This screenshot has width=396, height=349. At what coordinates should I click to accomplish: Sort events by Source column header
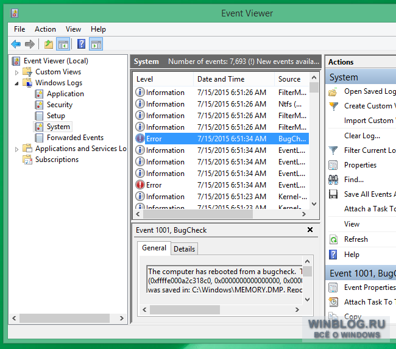point(292,79)
